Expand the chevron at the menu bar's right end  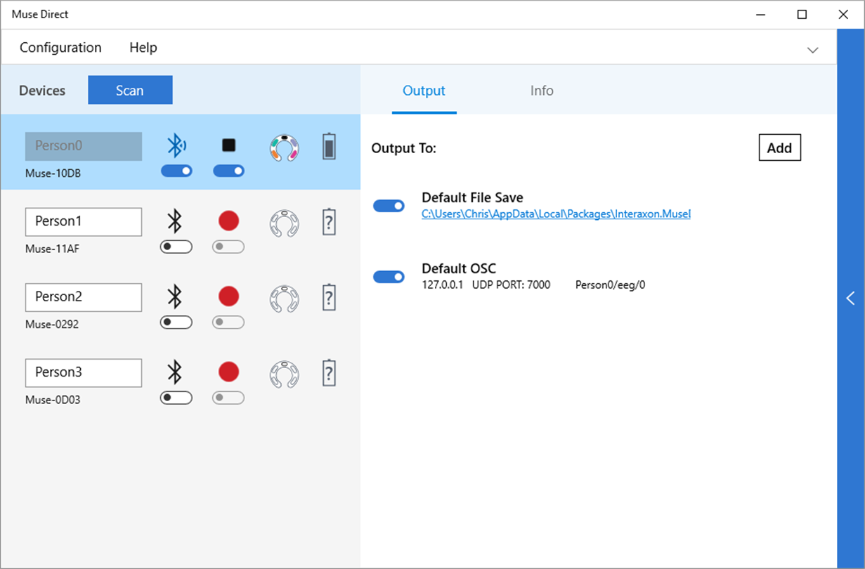(813, 50)
